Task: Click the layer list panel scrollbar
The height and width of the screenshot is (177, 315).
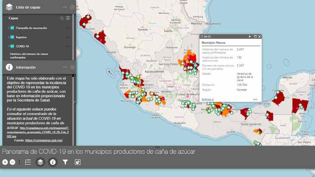Action: point(73,37)
